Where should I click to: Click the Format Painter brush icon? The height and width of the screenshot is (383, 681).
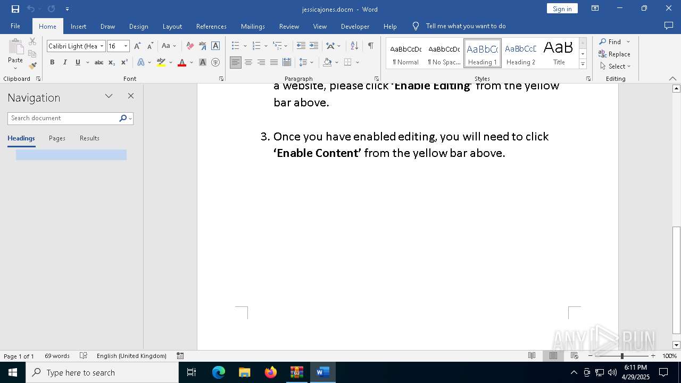[x=32, y=66]
